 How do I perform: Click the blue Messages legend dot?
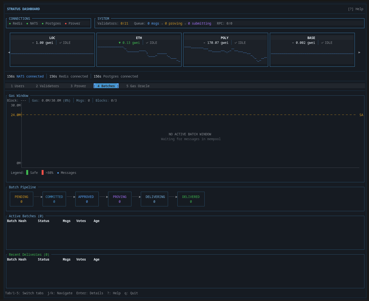(58, 173)
